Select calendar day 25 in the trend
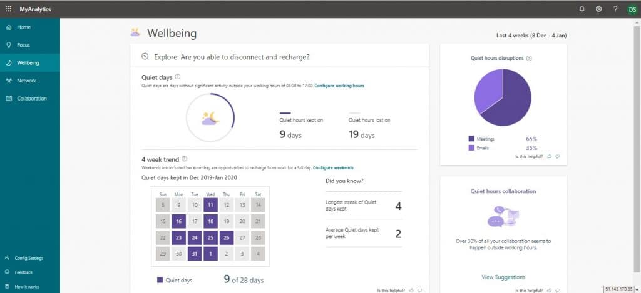The image size is (641, 293). click(x=211, y=237)
